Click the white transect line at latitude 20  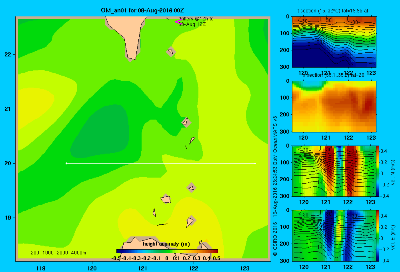(x=161, y=163)
